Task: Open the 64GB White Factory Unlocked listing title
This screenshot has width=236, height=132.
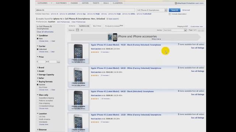Action: point(126,68)
